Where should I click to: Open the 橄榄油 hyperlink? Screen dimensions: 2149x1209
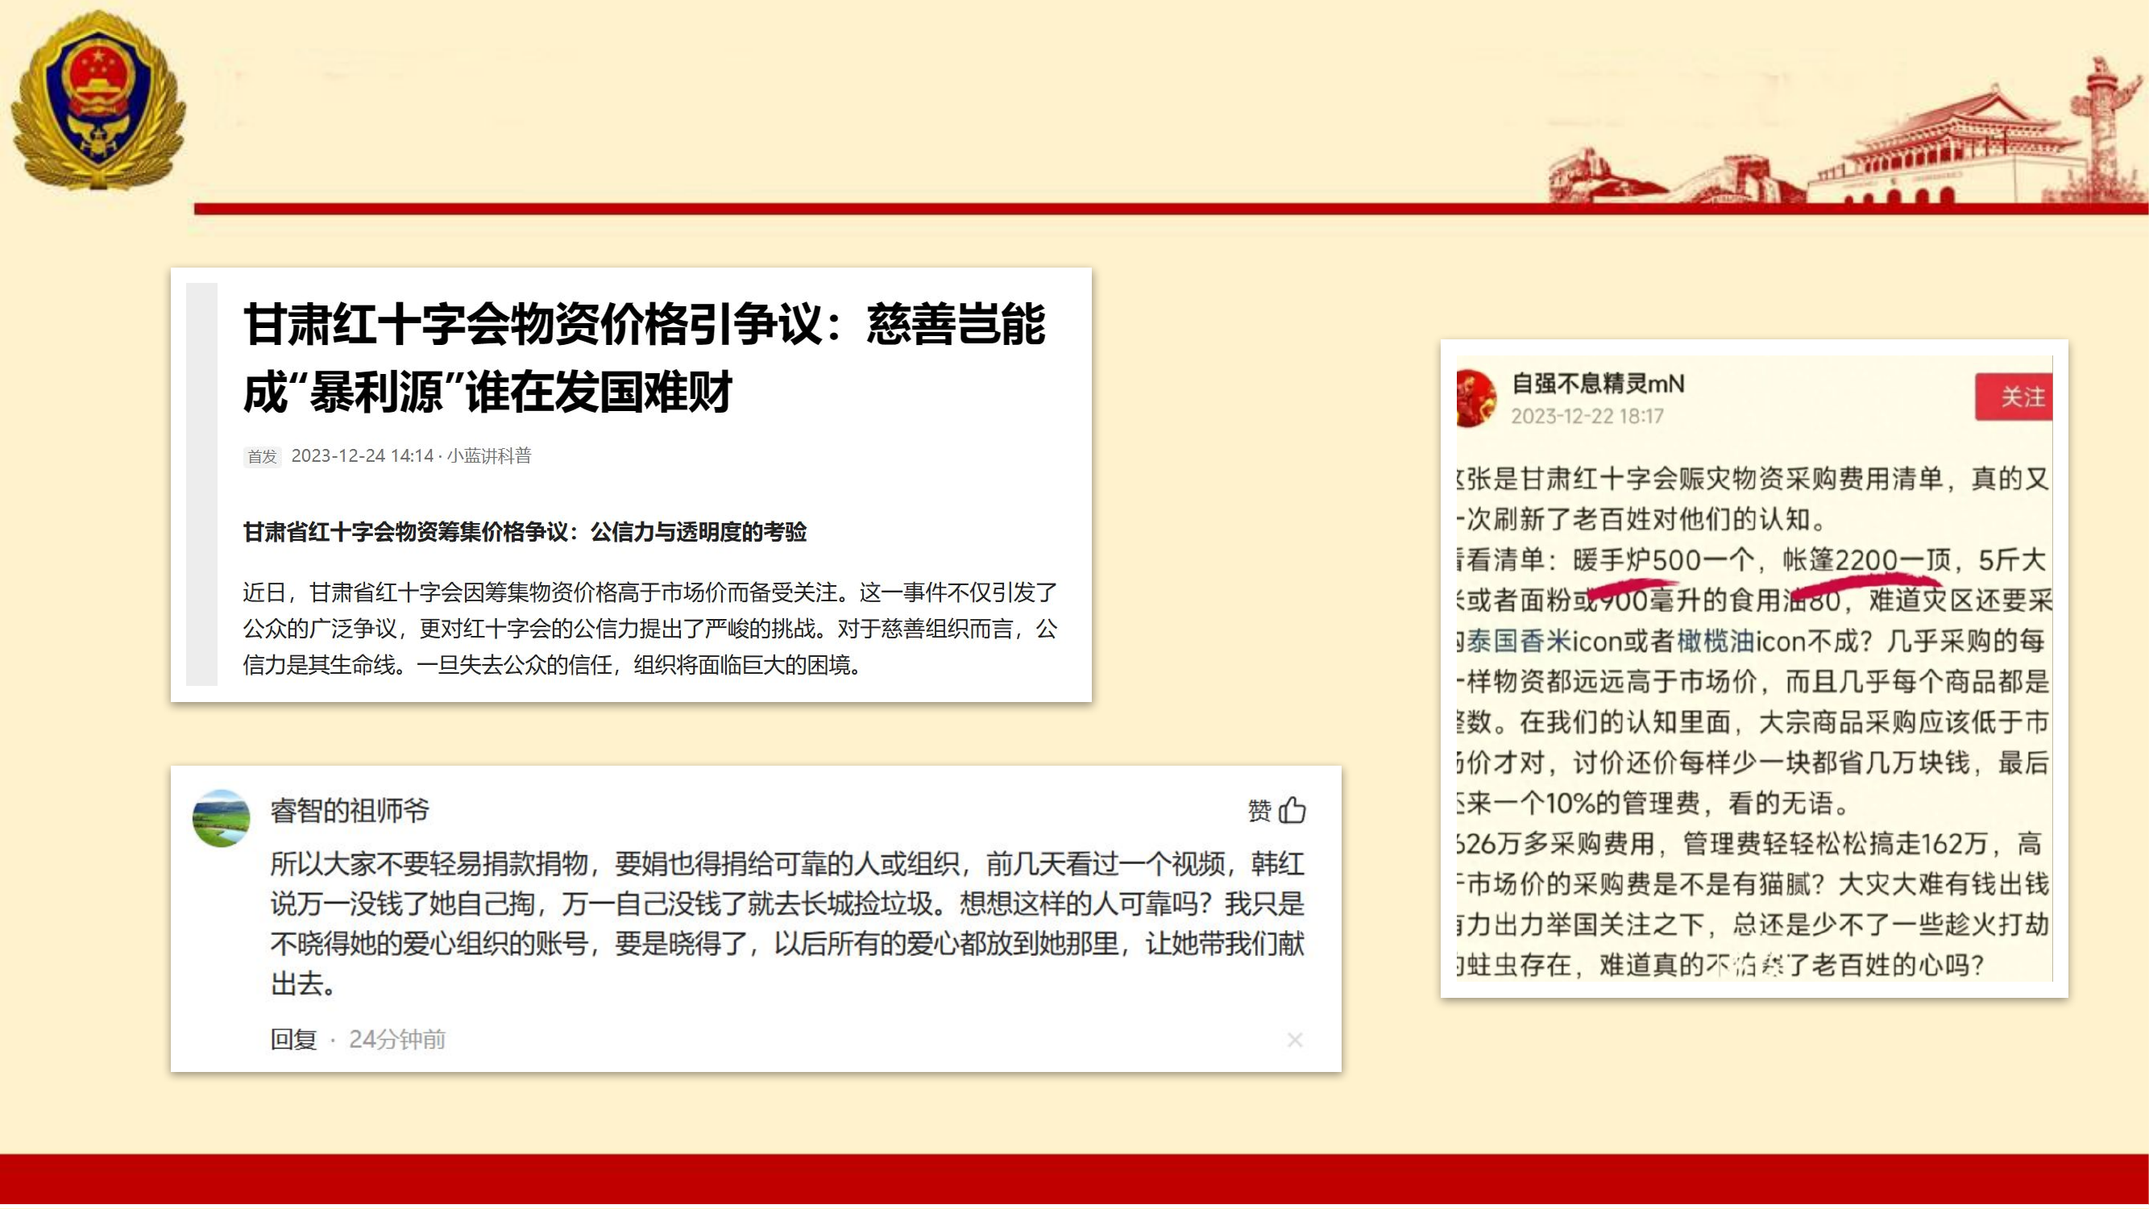coord(1715,641)
